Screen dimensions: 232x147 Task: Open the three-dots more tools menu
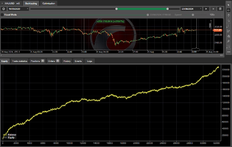click(x=229, y=52)
